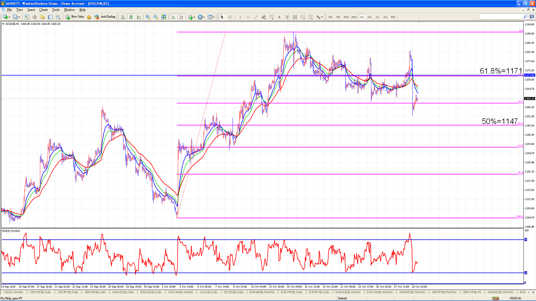This screenshot has width=536, height=301.
Task: Open the Charts menu
Action: tap(43, 10)
